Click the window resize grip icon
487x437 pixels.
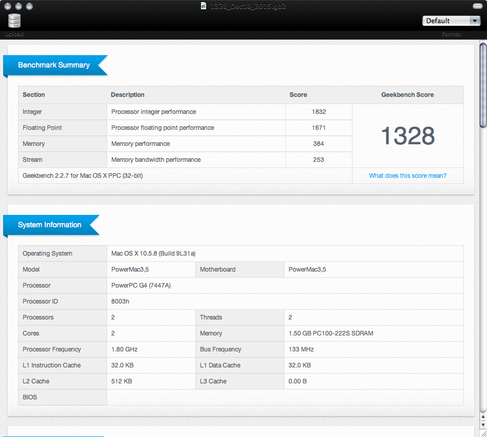click(x=483, y=433)
